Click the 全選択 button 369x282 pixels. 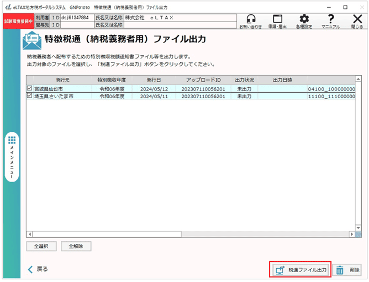tap(41, 246)
